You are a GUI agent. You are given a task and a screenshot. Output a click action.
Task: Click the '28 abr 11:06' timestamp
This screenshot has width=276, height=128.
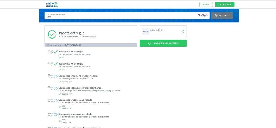(50, 88)
